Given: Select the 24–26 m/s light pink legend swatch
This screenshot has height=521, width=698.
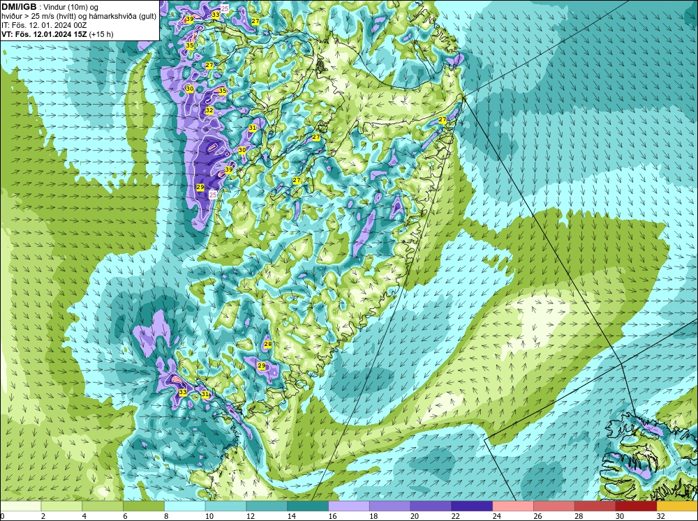Looking at the screenshot, I should 513,506.
